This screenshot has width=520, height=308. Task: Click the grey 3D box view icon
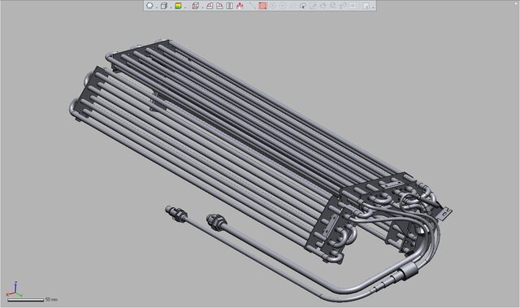coord(164,6)
